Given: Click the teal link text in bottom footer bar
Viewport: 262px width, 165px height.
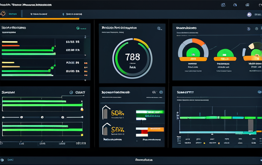Looking at the screenshot, I should tap(10, 159).
